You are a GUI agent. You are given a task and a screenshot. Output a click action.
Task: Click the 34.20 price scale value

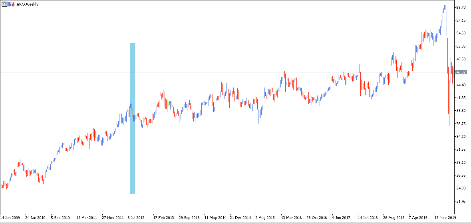461,136
